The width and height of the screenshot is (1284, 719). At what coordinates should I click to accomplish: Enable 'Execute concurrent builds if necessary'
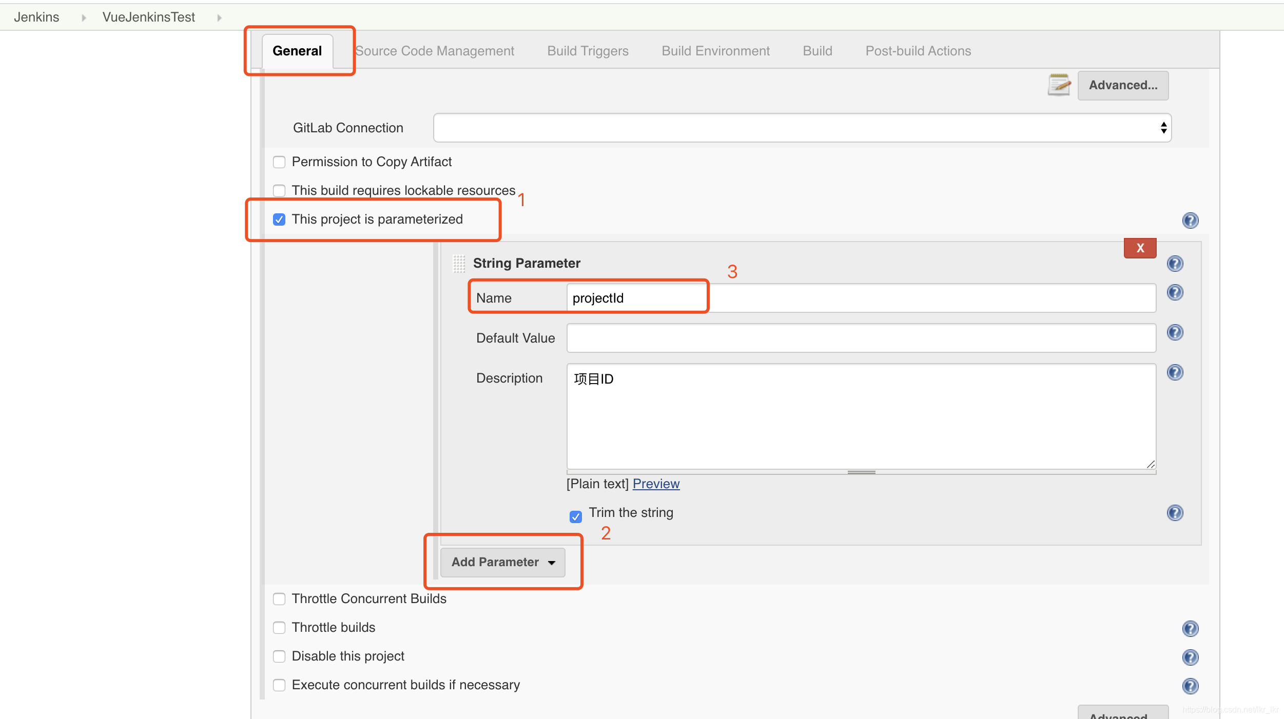point(279,685)
